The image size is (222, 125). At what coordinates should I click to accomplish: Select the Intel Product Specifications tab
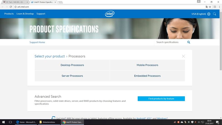pos(43,2)
